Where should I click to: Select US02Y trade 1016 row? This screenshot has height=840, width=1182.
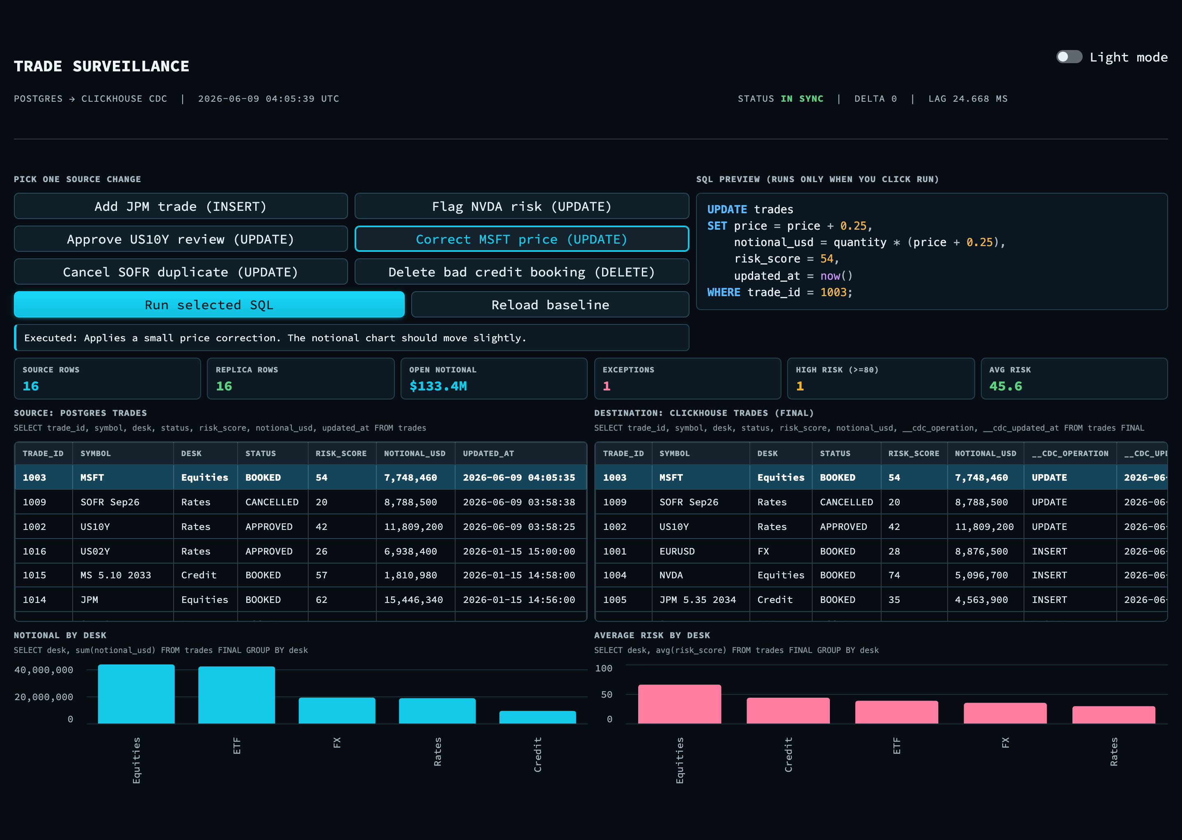(301, 551)
